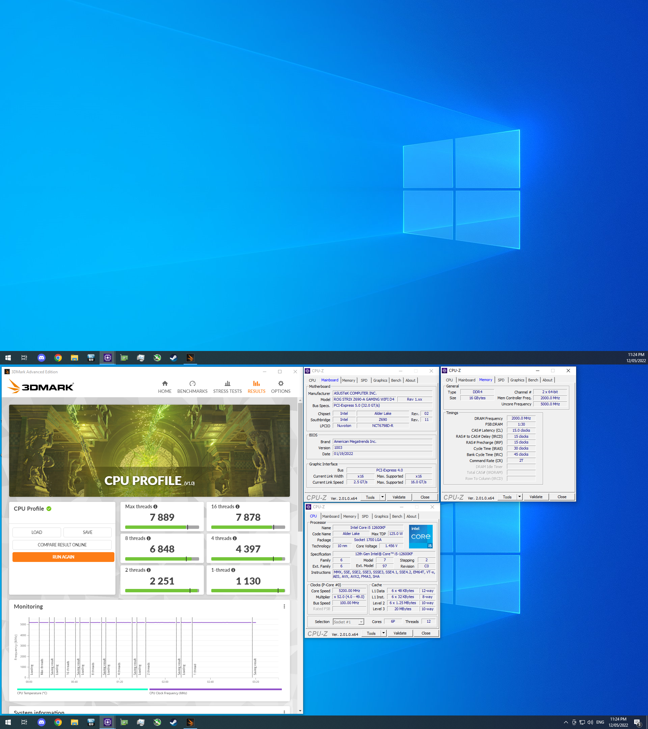Open the Monitoring three-dot menu
The image size is (648, 729).
tap(284, 606)
